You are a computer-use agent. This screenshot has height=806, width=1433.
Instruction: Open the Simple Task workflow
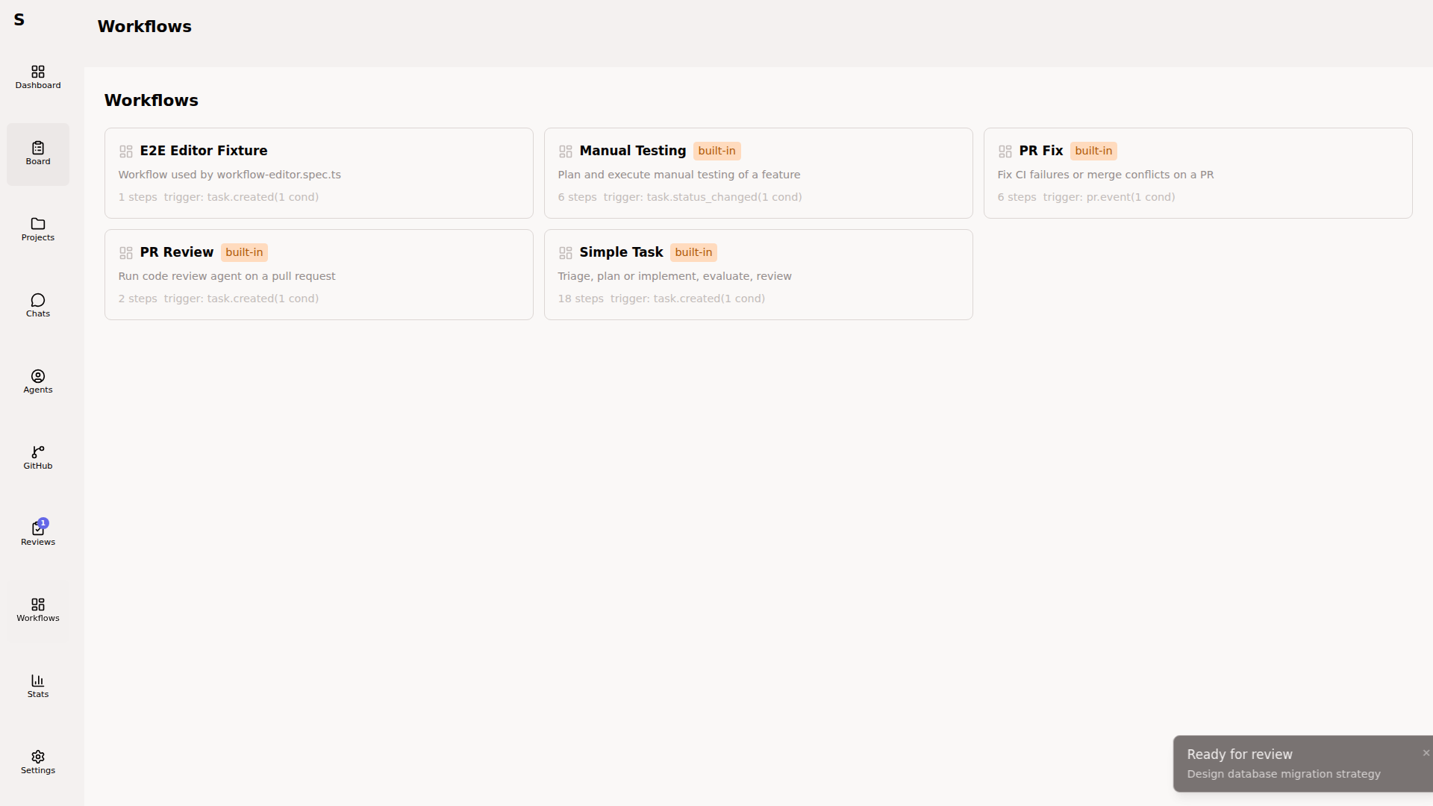point(758,274)
